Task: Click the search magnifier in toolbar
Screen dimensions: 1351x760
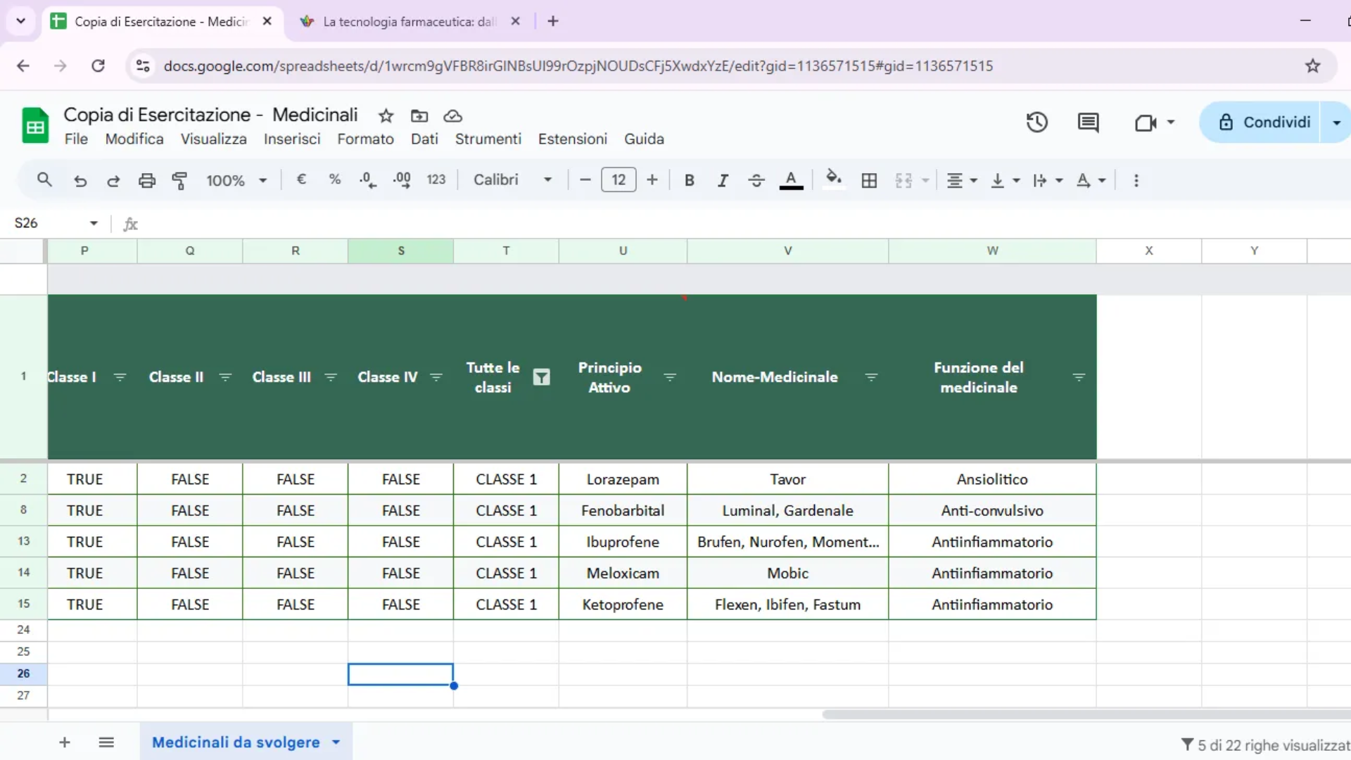Action: tap(44, 180)
